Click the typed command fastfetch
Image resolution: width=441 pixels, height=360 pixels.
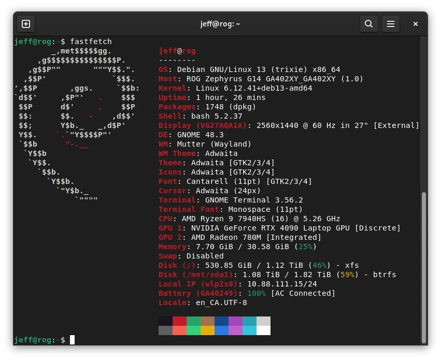(91, 41)
